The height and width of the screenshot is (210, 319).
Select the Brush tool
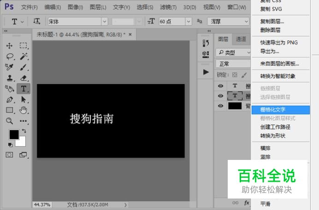23,67
